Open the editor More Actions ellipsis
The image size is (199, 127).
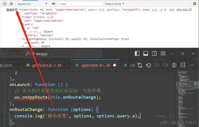click(x=191, y=65)
